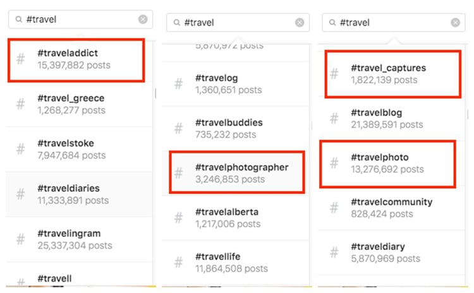474x293 pixels.
Task: Open the #travel_greece hashtag result
Action: [x=71, y=104]
